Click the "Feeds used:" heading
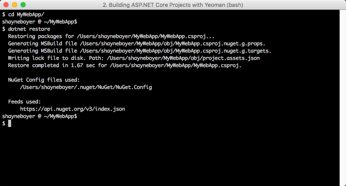 pos(24,102)
